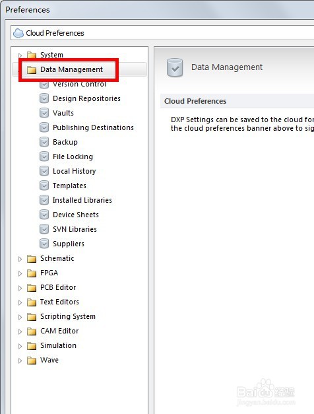Image resolution: width=314 pixels, height=414 pixels.
Task: Click the Cloud Preferences banner text
Action: pyautogui.click(x=55, y=33)
